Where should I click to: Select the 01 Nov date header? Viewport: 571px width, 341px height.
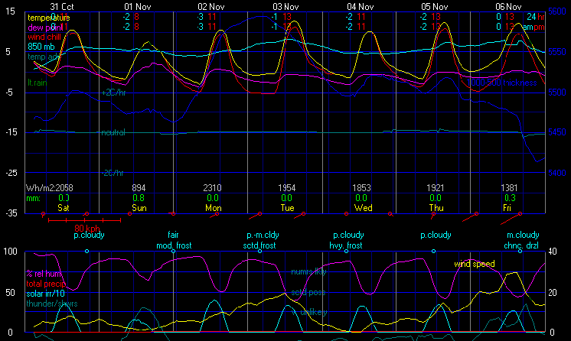(138, 7)
